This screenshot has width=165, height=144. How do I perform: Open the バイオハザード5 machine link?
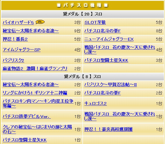tap(18, 22)
